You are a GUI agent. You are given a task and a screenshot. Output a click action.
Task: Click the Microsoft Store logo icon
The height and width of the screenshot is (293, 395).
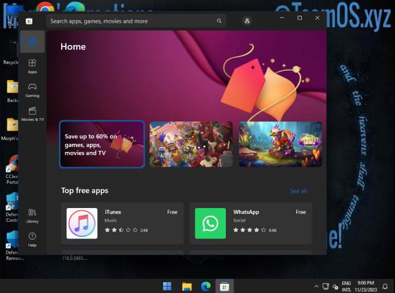tap(29, 21)
